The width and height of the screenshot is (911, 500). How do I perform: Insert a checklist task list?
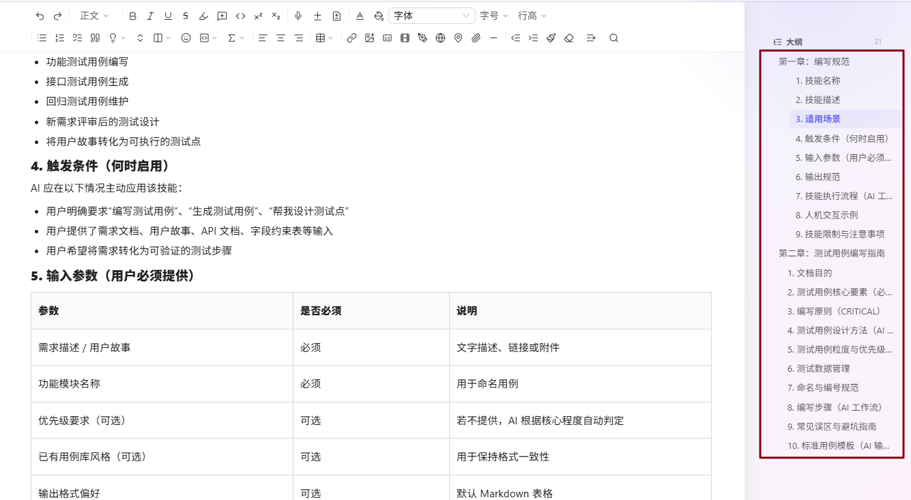pyautogui.click(x=77, y=38)
